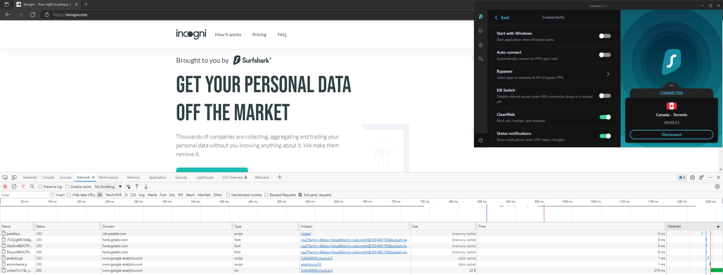Image resolution: width=723 pixels, height=275 pixels.
Task: Click the site lock icon in address bar
Action: [x=47, y=15]
